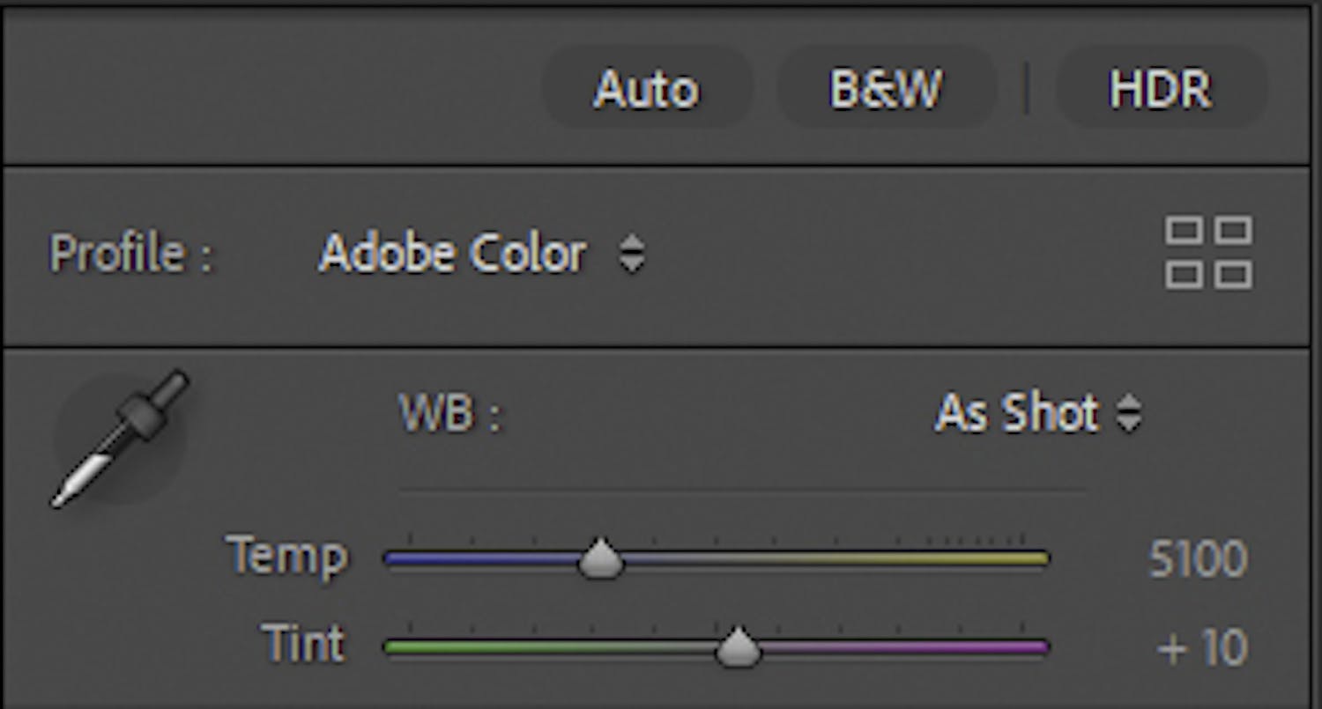
Task: Click the Tint slider handle
Action: pyautogui.click(x=737, y=648)
